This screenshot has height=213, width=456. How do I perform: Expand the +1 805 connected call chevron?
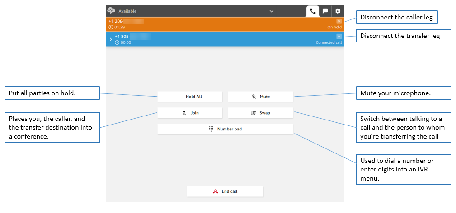[x=110, y=39]
